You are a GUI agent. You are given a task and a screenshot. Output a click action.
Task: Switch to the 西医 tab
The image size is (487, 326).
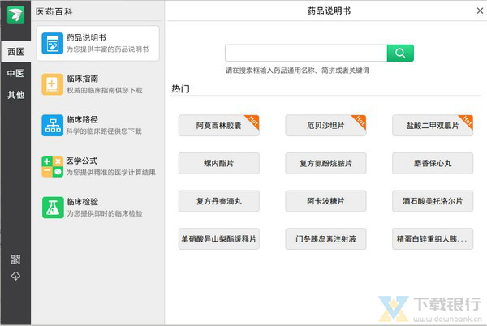point(15,52)
